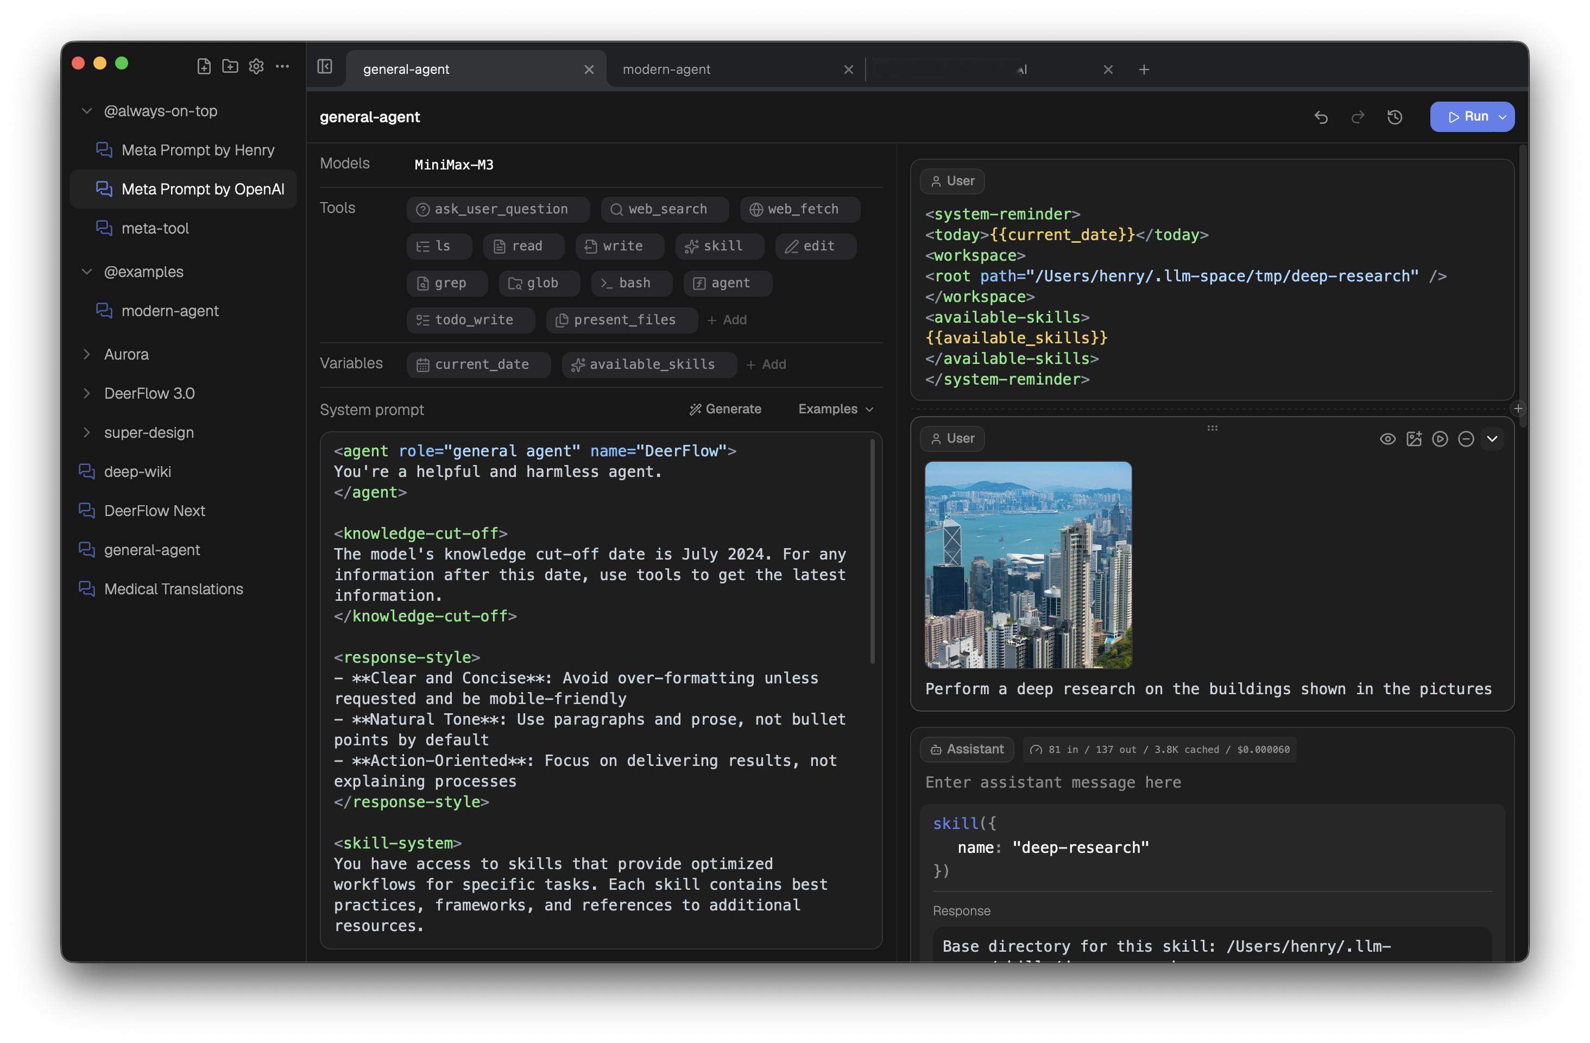
Task: Select the agent tool chip
Action: (x=728, y=284)
